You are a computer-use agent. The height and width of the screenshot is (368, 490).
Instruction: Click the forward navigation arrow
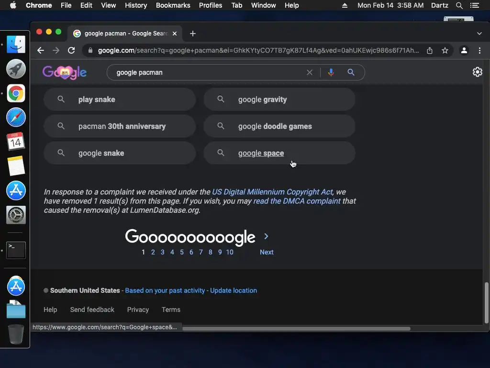point(56,50)
